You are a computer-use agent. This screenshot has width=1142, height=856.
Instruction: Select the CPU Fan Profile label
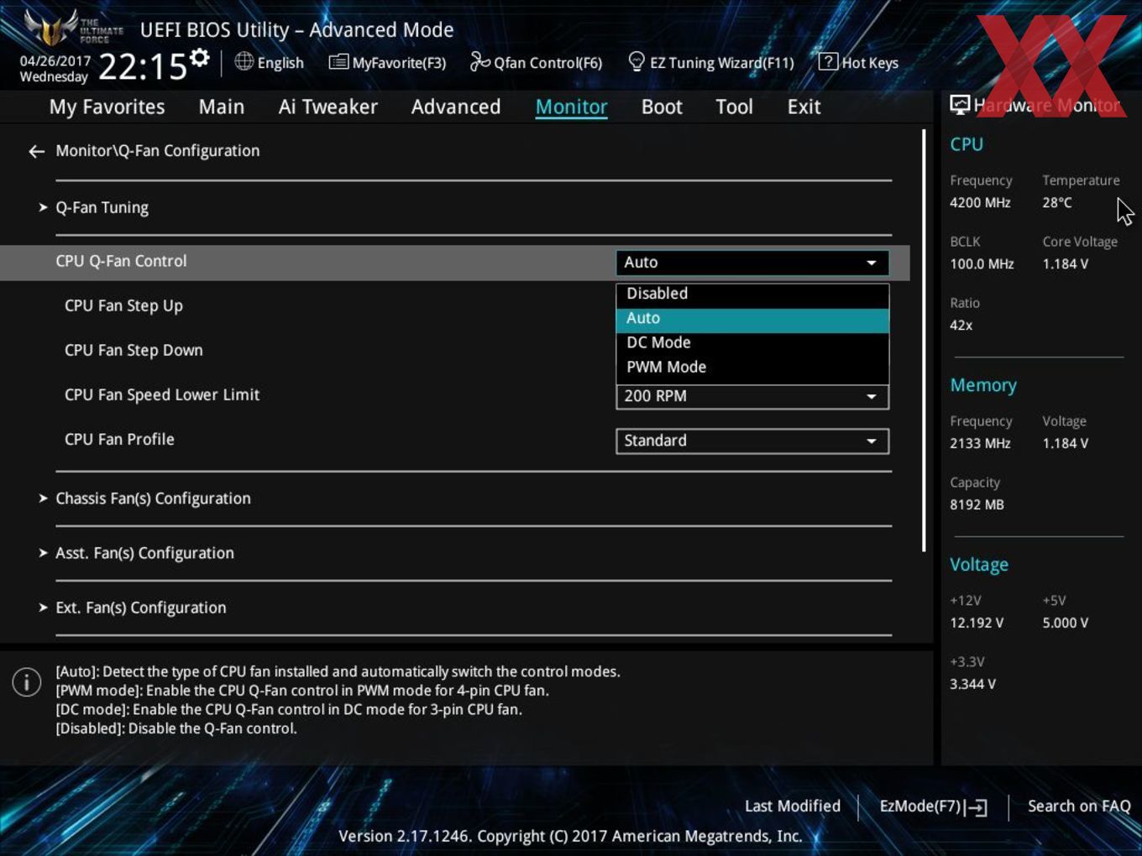pyautogui.click(x=119, y=439)
